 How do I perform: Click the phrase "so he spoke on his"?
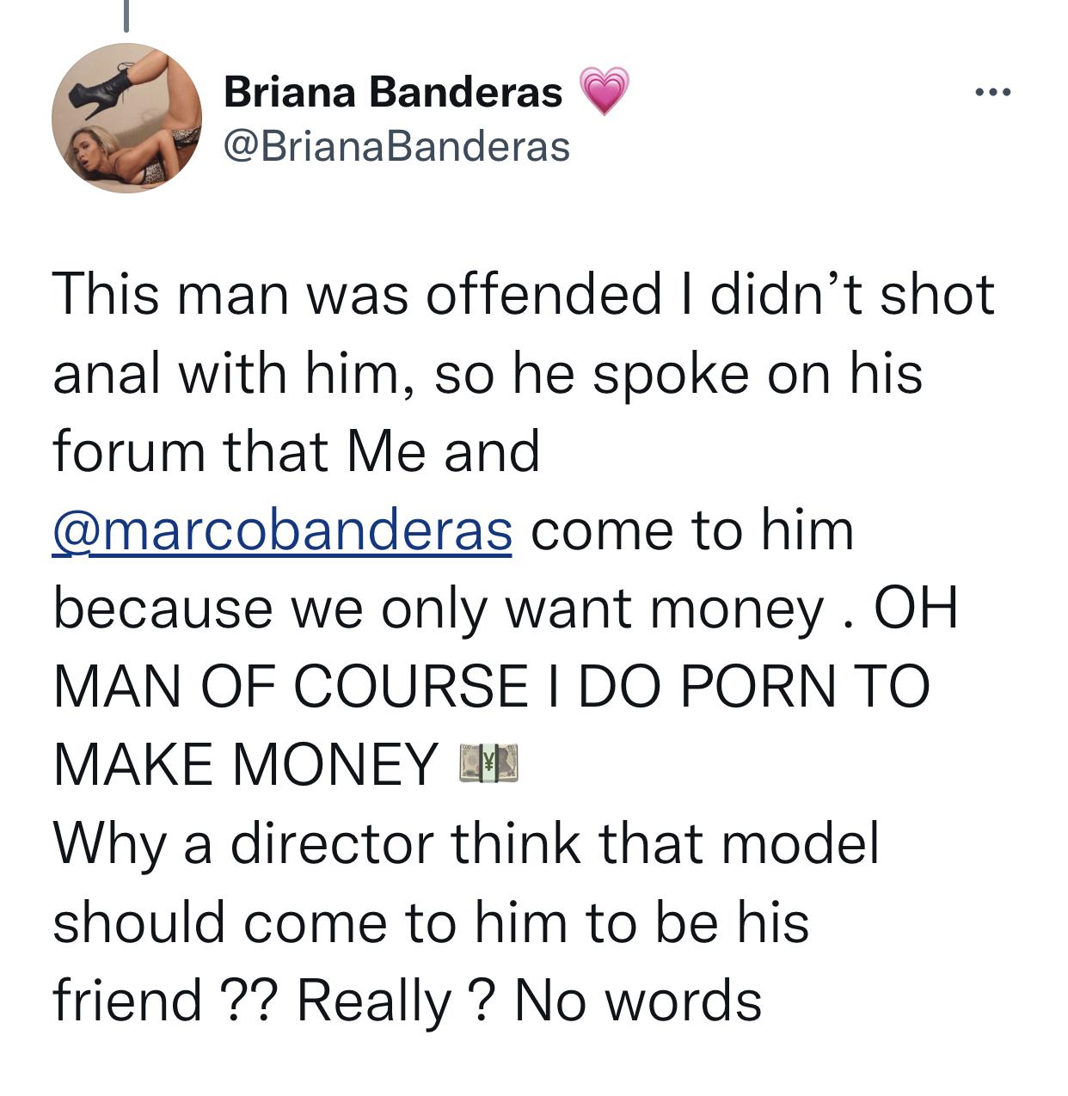pos(678,373)
